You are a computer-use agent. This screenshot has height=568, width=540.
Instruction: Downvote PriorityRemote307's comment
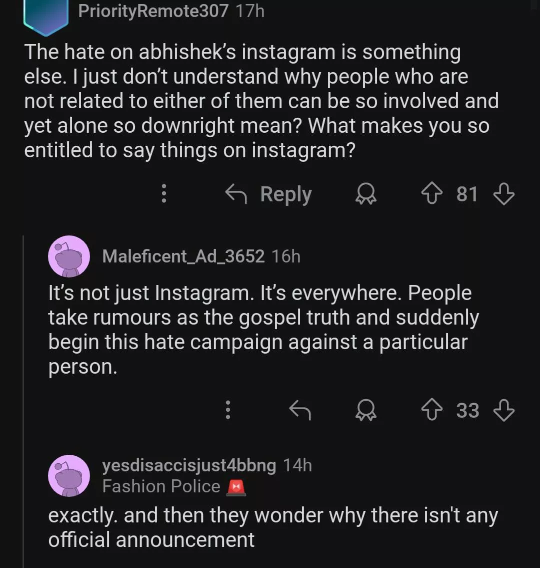click(x=503, y=194)
